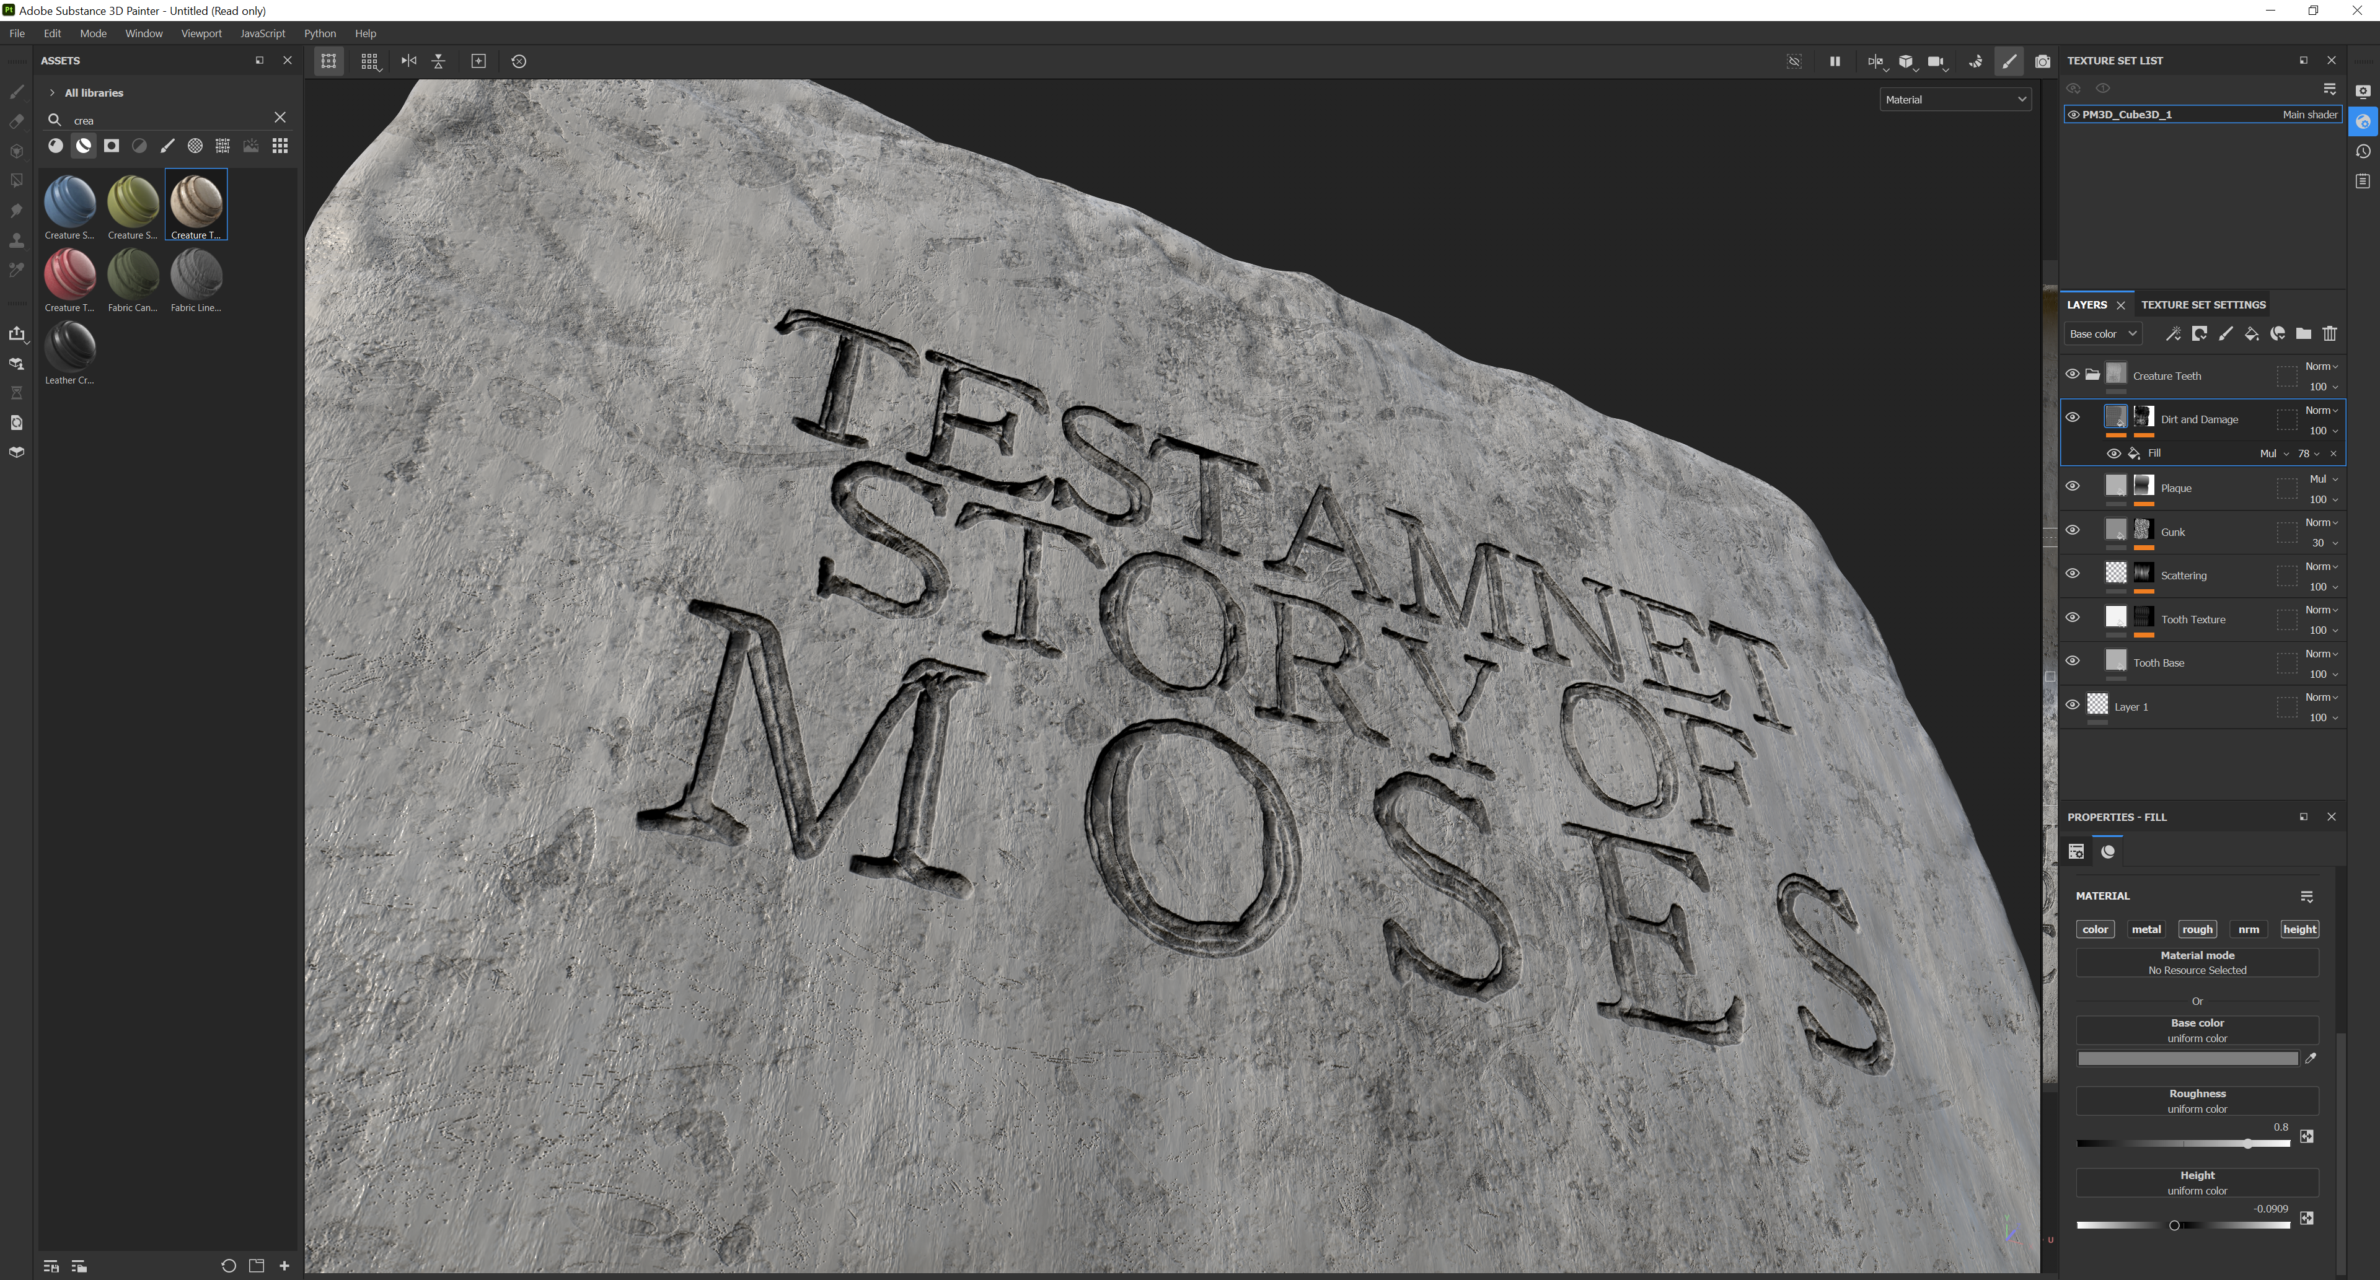
Task: Hide the Plaque layer
Action: pyautogui.click(x=2073, y=487)
